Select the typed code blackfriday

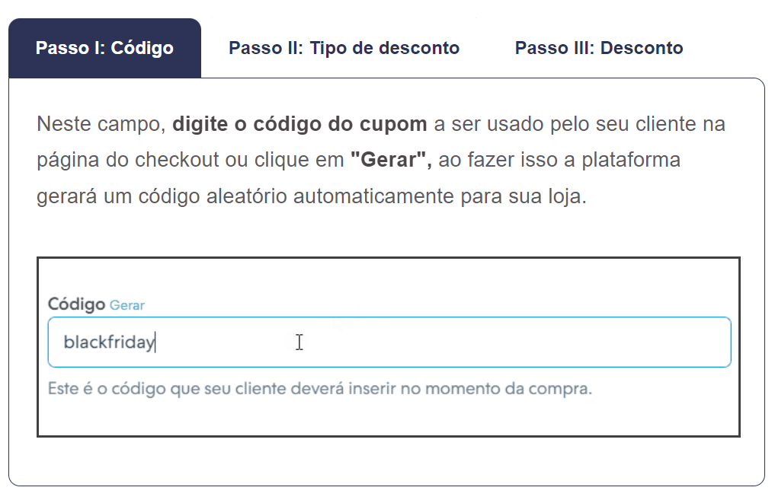pos(110,342)
